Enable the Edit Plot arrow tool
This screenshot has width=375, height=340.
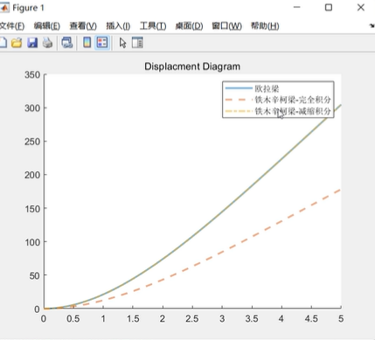122,43
